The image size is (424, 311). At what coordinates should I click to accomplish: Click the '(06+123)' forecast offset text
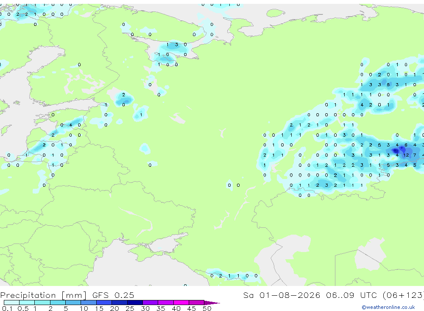(403, 295)
